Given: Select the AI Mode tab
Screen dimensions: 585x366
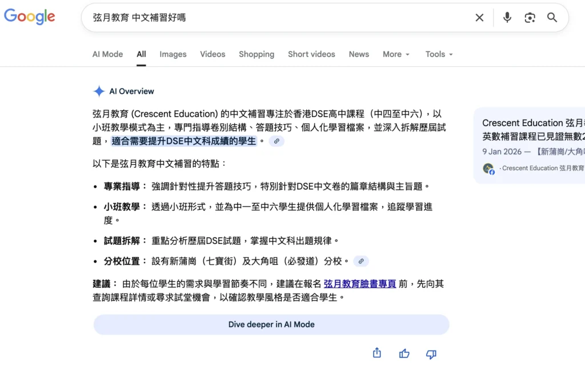Looking at the screenshot, I should click(107, 54).
